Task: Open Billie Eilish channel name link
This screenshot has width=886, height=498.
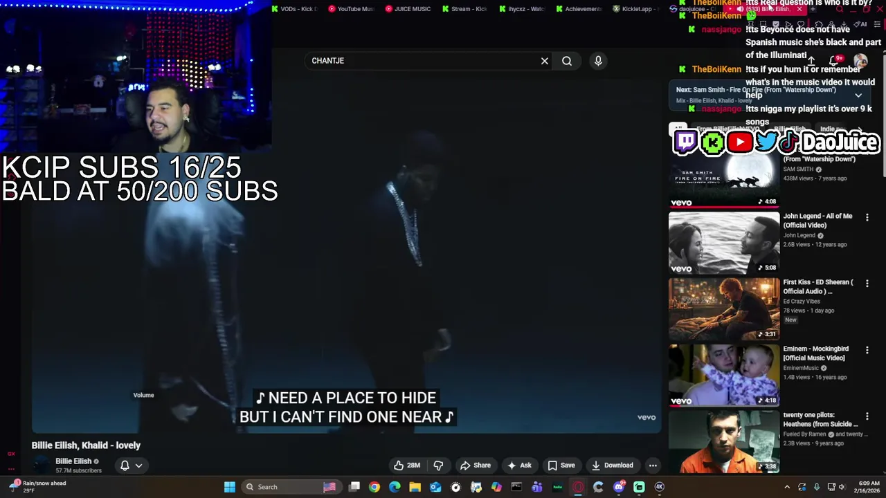Action: pyautogui.click(x=73, y=461)
